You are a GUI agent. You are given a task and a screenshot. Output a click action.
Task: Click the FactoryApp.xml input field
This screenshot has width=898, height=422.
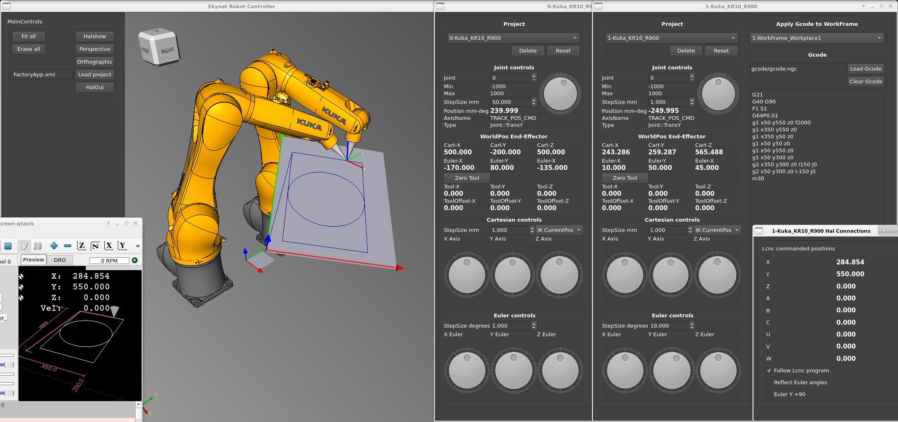pos(42,74)
